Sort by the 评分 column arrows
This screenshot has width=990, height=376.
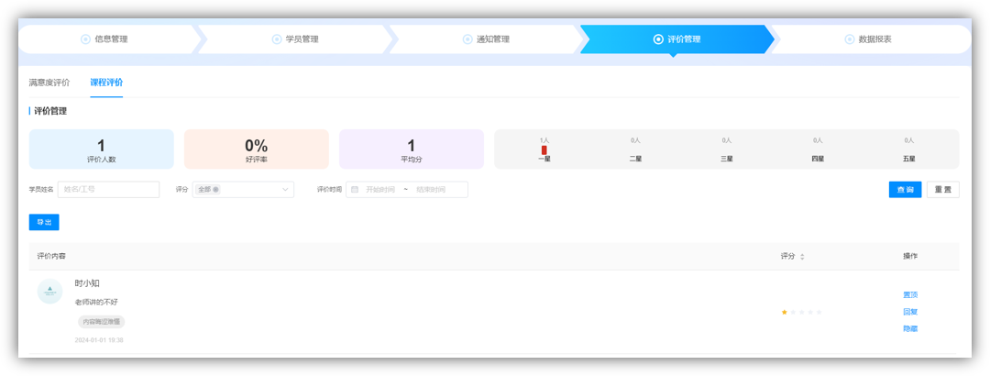802,257
